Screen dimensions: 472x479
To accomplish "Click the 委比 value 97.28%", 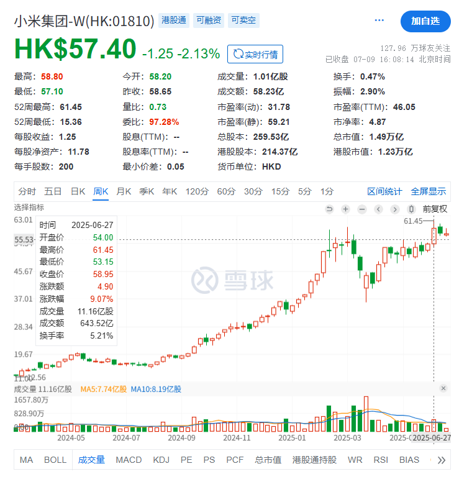I will pos(164,122).
